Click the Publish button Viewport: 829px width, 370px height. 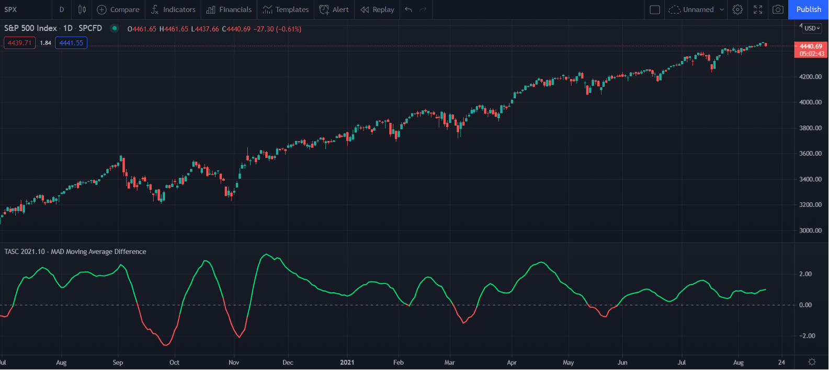[809, 9]
